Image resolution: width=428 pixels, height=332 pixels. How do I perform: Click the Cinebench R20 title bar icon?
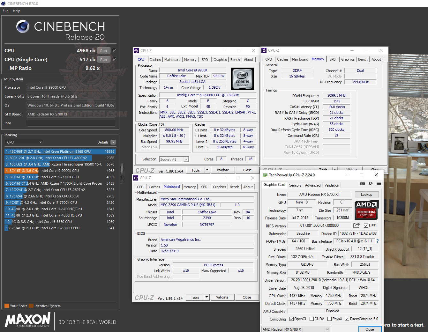(4, 4)
